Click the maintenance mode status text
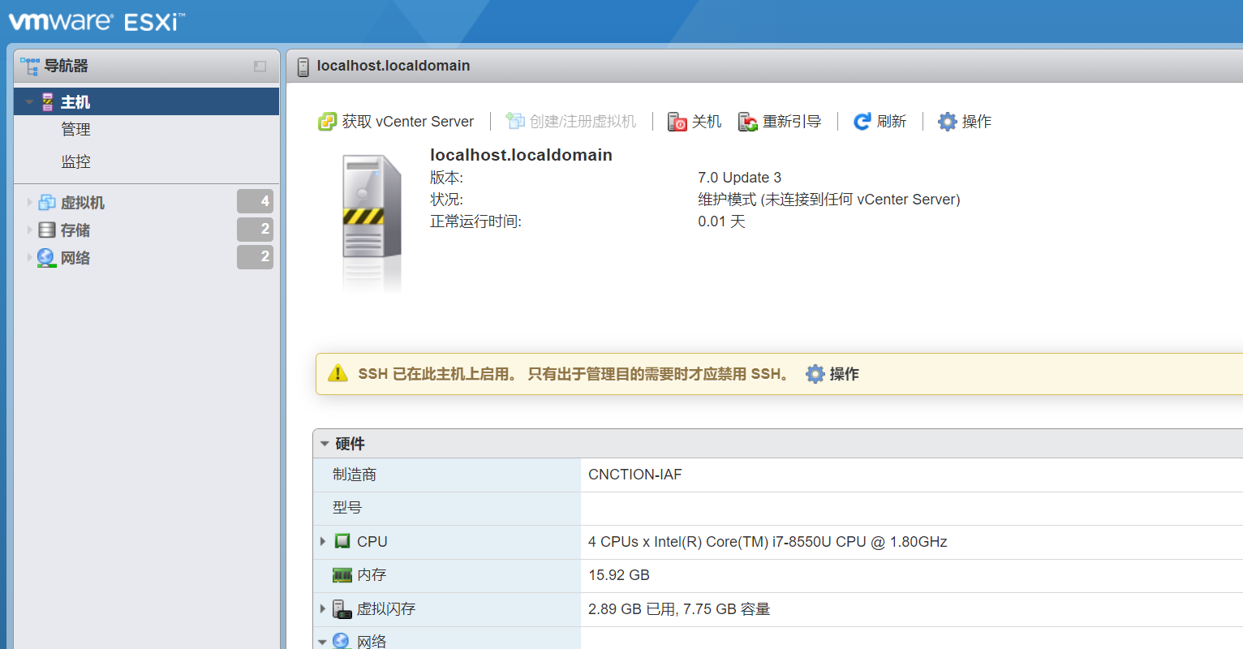Viewport: 1243px width, 649px height. [829, 200]
